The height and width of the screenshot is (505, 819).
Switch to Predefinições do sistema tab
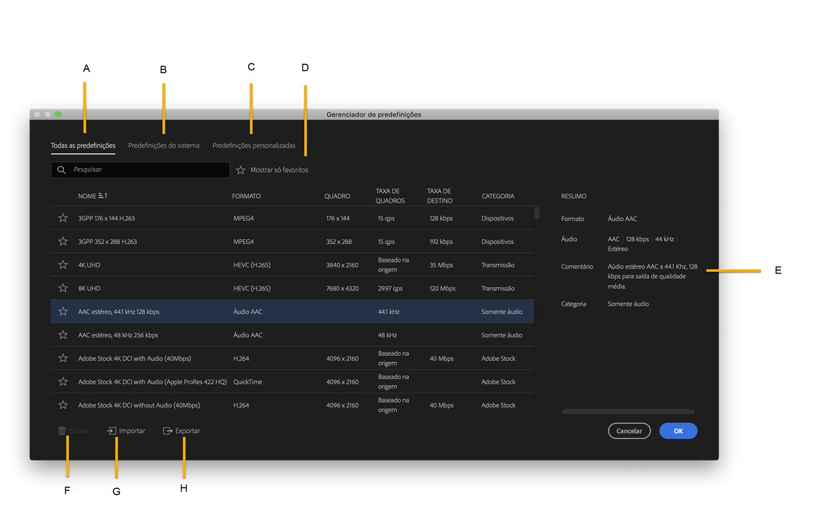tap(163, 146)
